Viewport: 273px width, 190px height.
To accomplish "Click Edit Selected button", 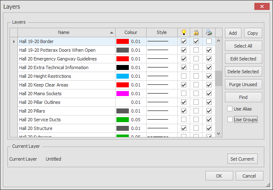I will tap(244, 59).
